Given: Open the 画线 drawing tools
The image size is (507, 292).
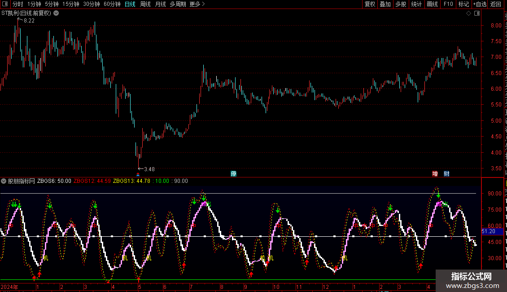Looking at the screenshot, I should point(433,4).
